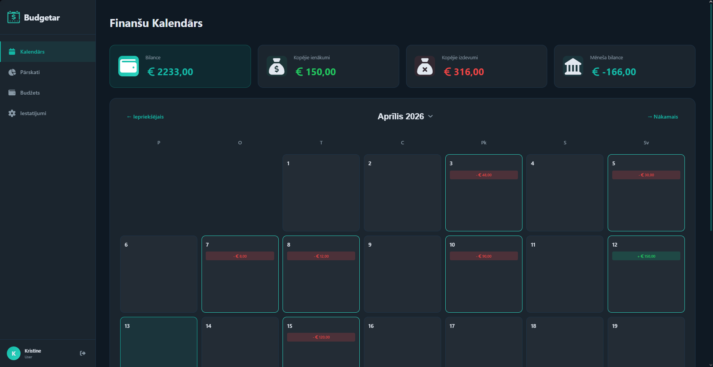Click the Sv weekday column header

(x=646, y=143)
